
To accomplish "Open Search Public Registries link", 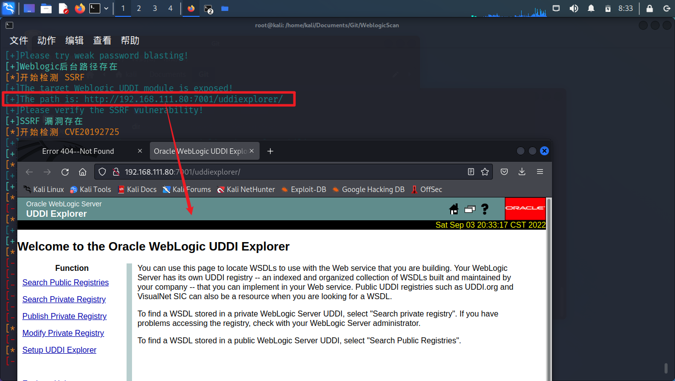I will point(66,282).
